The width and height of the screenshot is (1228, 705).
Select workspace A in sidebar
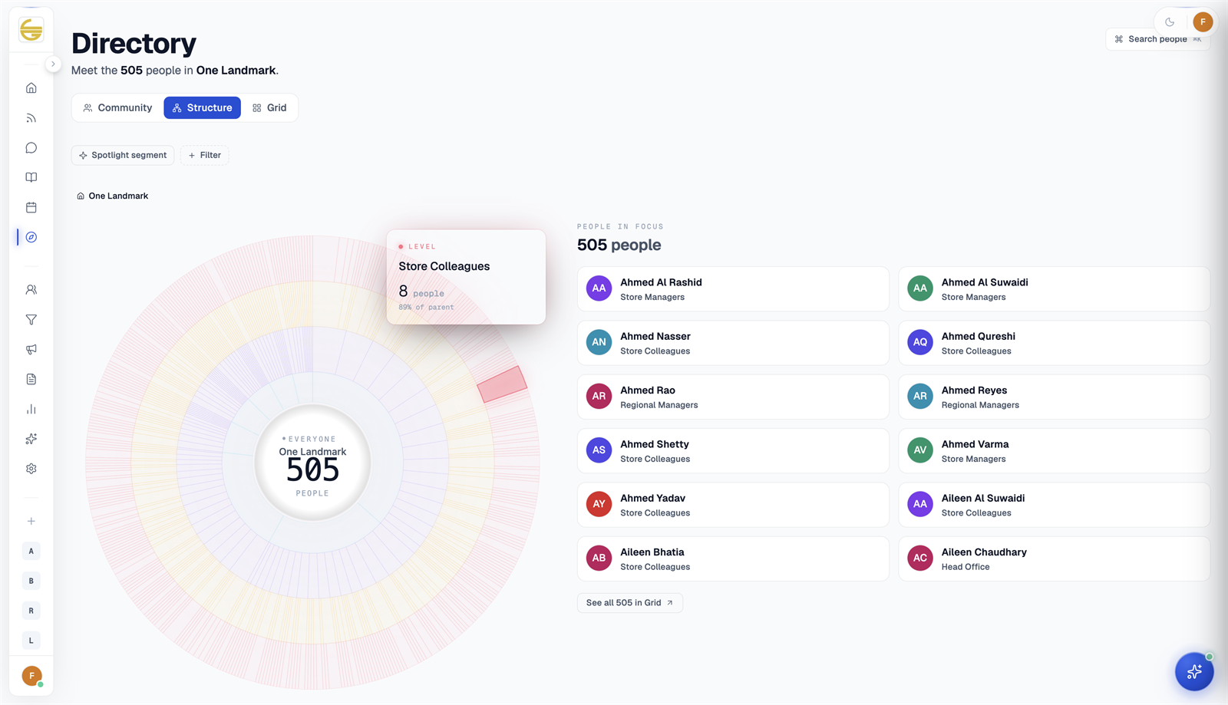click(x=31, y=551)
